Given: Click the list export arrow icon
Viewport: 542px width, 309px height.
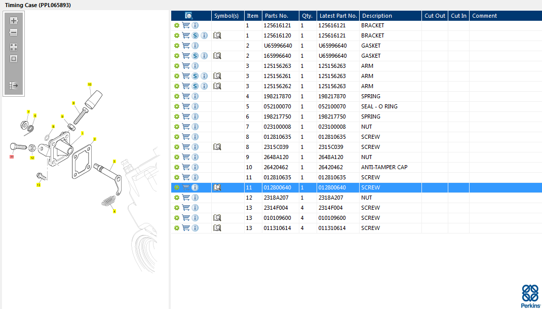Looking at the screenshot, I should (x=14, y=86).
